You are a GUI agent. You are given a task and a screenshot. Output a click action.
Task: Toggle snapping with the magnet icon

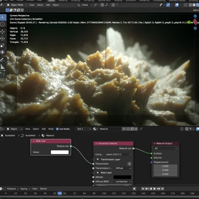(102, 5)
